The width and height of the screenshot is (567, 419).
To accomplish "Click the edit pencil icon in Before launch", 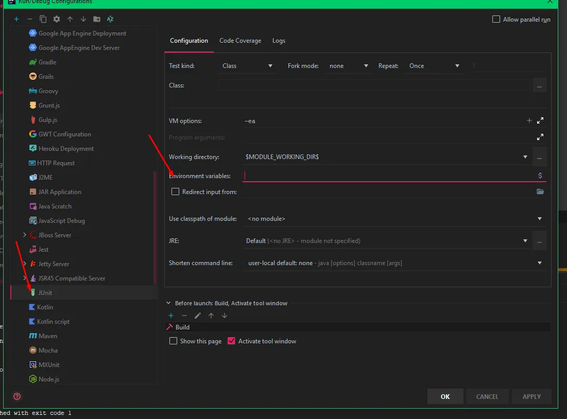I will tap(198, 316).
